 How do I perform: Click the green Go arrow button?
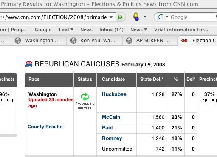click(x=121, y=17)
